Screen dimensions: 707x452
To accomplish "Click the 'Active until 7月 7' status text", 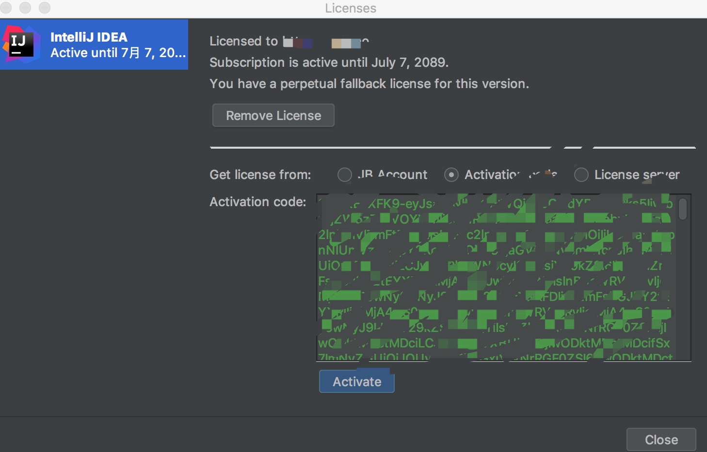I will click(118, 53).
